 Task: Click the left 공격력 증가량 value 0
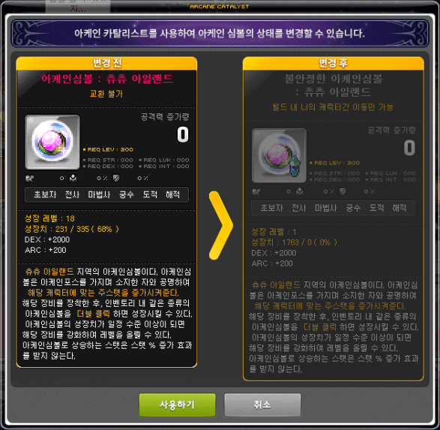point(183,134)
